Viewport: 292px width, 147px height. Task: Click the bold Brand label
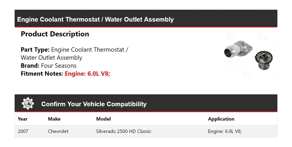pos(30,65)
